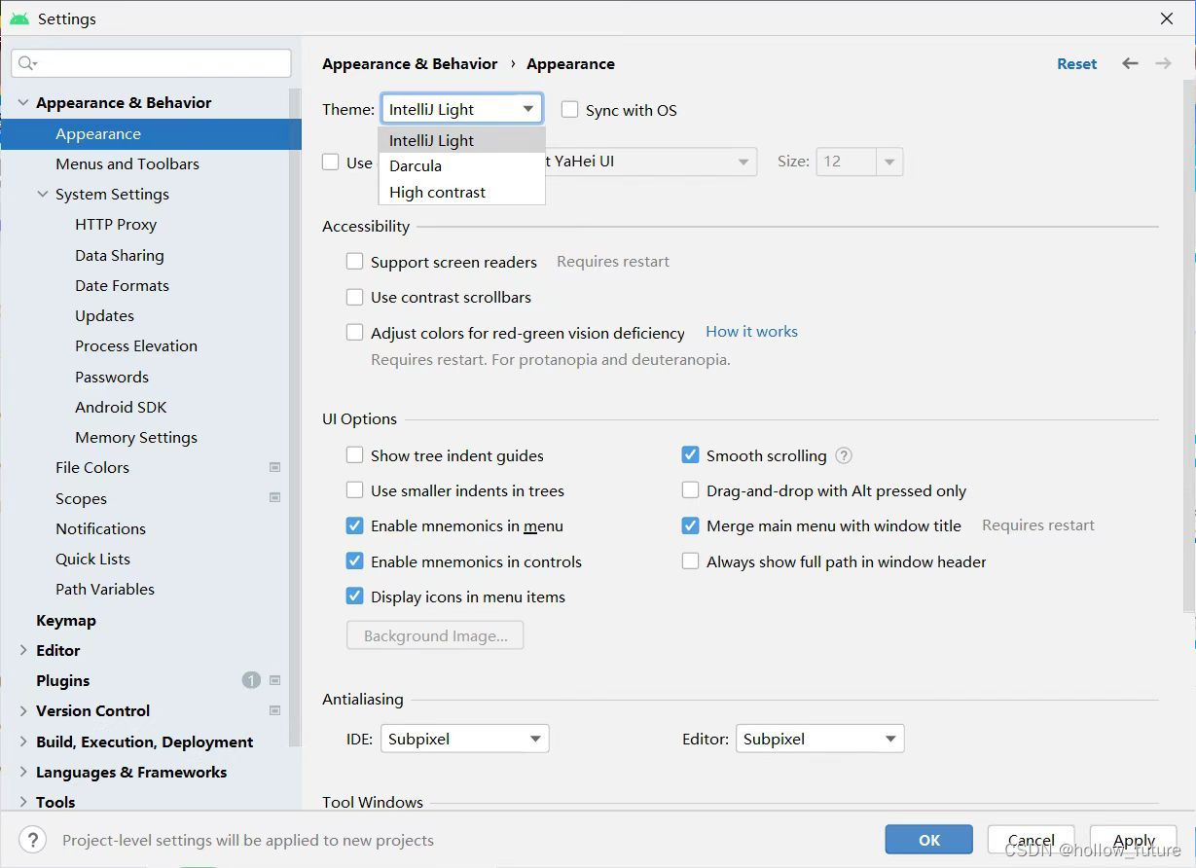The height and width of the screenshot is (868, 1196).
Task: Click the Background Image button
Action: coord(435,635)
